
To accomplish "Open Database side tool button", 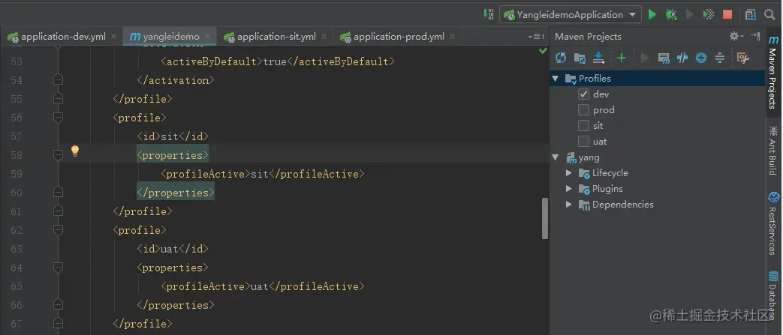I will pyautogui.click(x=773, y=295).
